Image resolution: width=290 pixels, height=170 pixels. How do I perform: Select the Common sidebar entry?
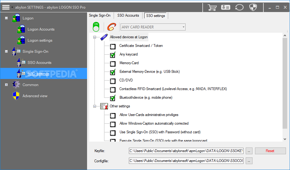(x=30, y=85)
